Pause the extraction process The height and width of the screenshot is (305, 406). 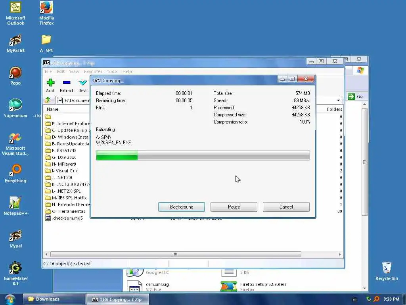[234, 207]
